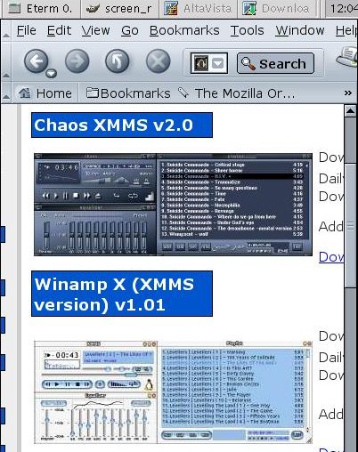Screen dimensions: 358x452
Task: Switch to Downloa taskbar item
Action: point(277,8)
